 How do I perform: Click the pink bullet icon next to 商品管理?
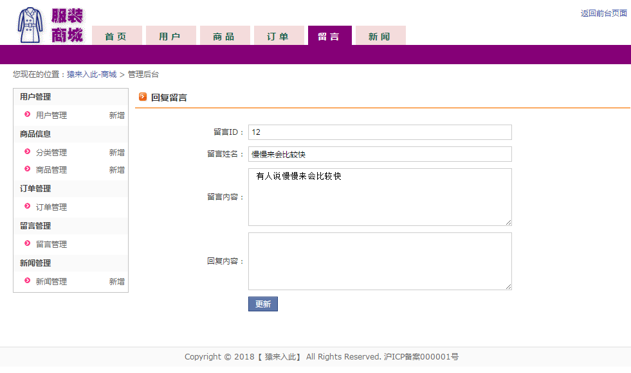[x=28, y=169]
